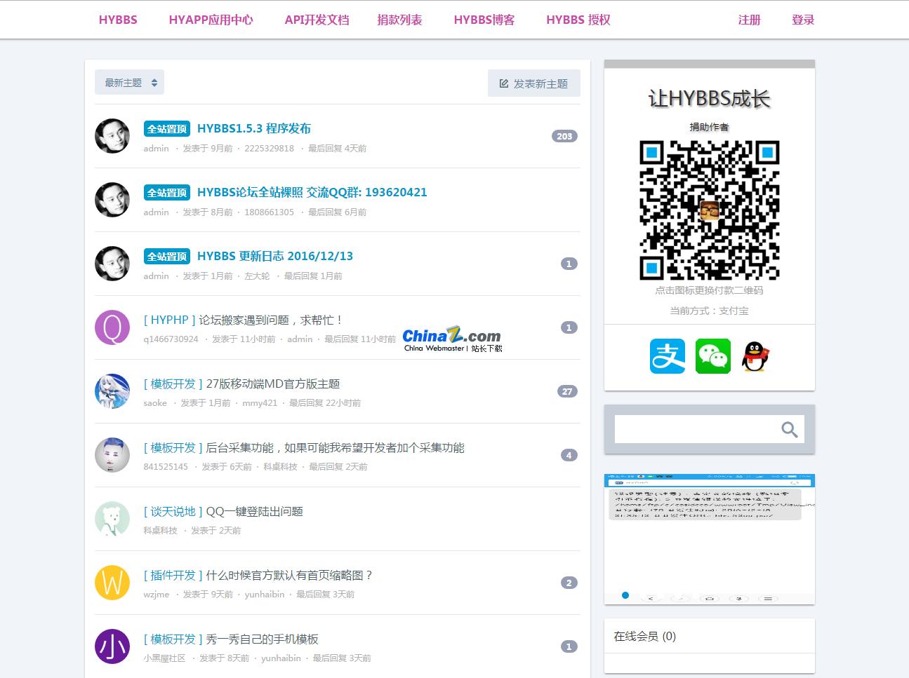Click username 小黑屋社区
Viewport: 909px width, 678px height.
[x=164, y=658]
